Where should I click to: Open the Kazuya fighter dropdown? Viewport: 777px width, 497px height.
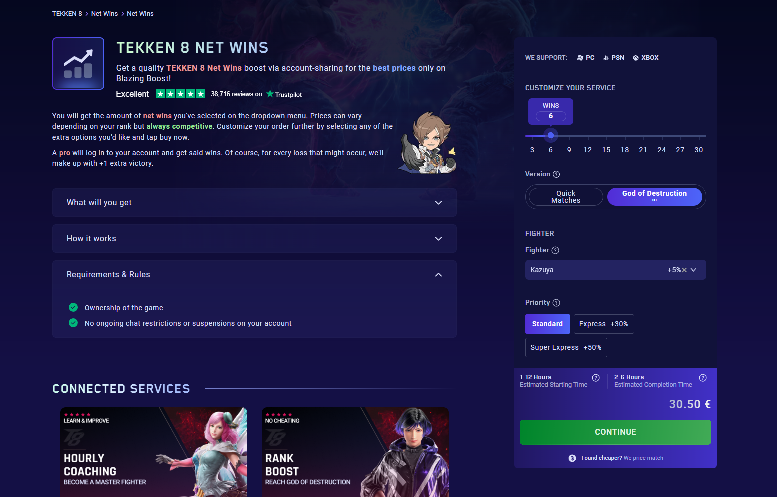coord(615,270)
